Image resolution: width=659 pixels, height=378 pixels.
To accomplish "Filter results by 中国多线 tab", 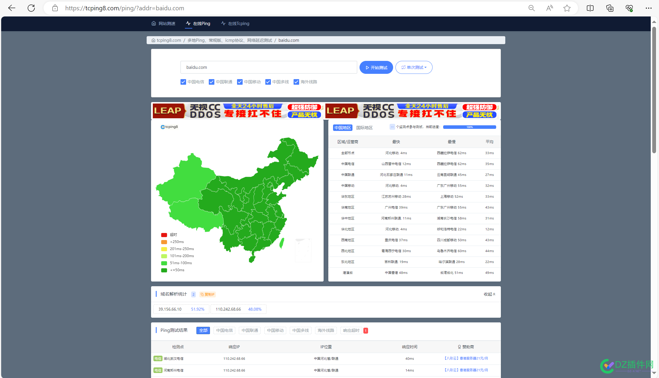I will tap(300, 330).
